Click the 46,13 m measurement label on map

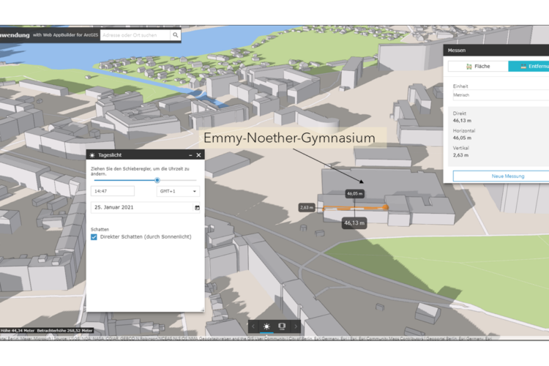(x=354, y=223)
